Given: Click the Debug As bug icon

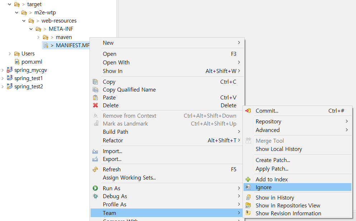Looking at the screenshot, I should point(96,196).
